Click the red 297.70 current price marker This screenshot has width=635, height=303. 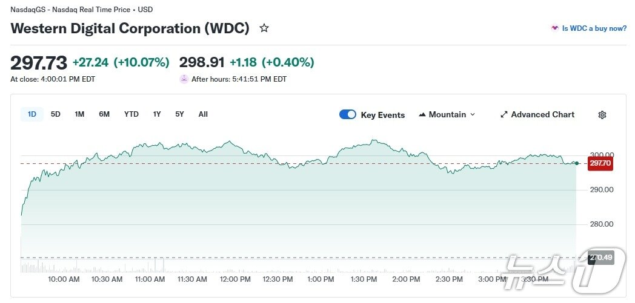600,163
